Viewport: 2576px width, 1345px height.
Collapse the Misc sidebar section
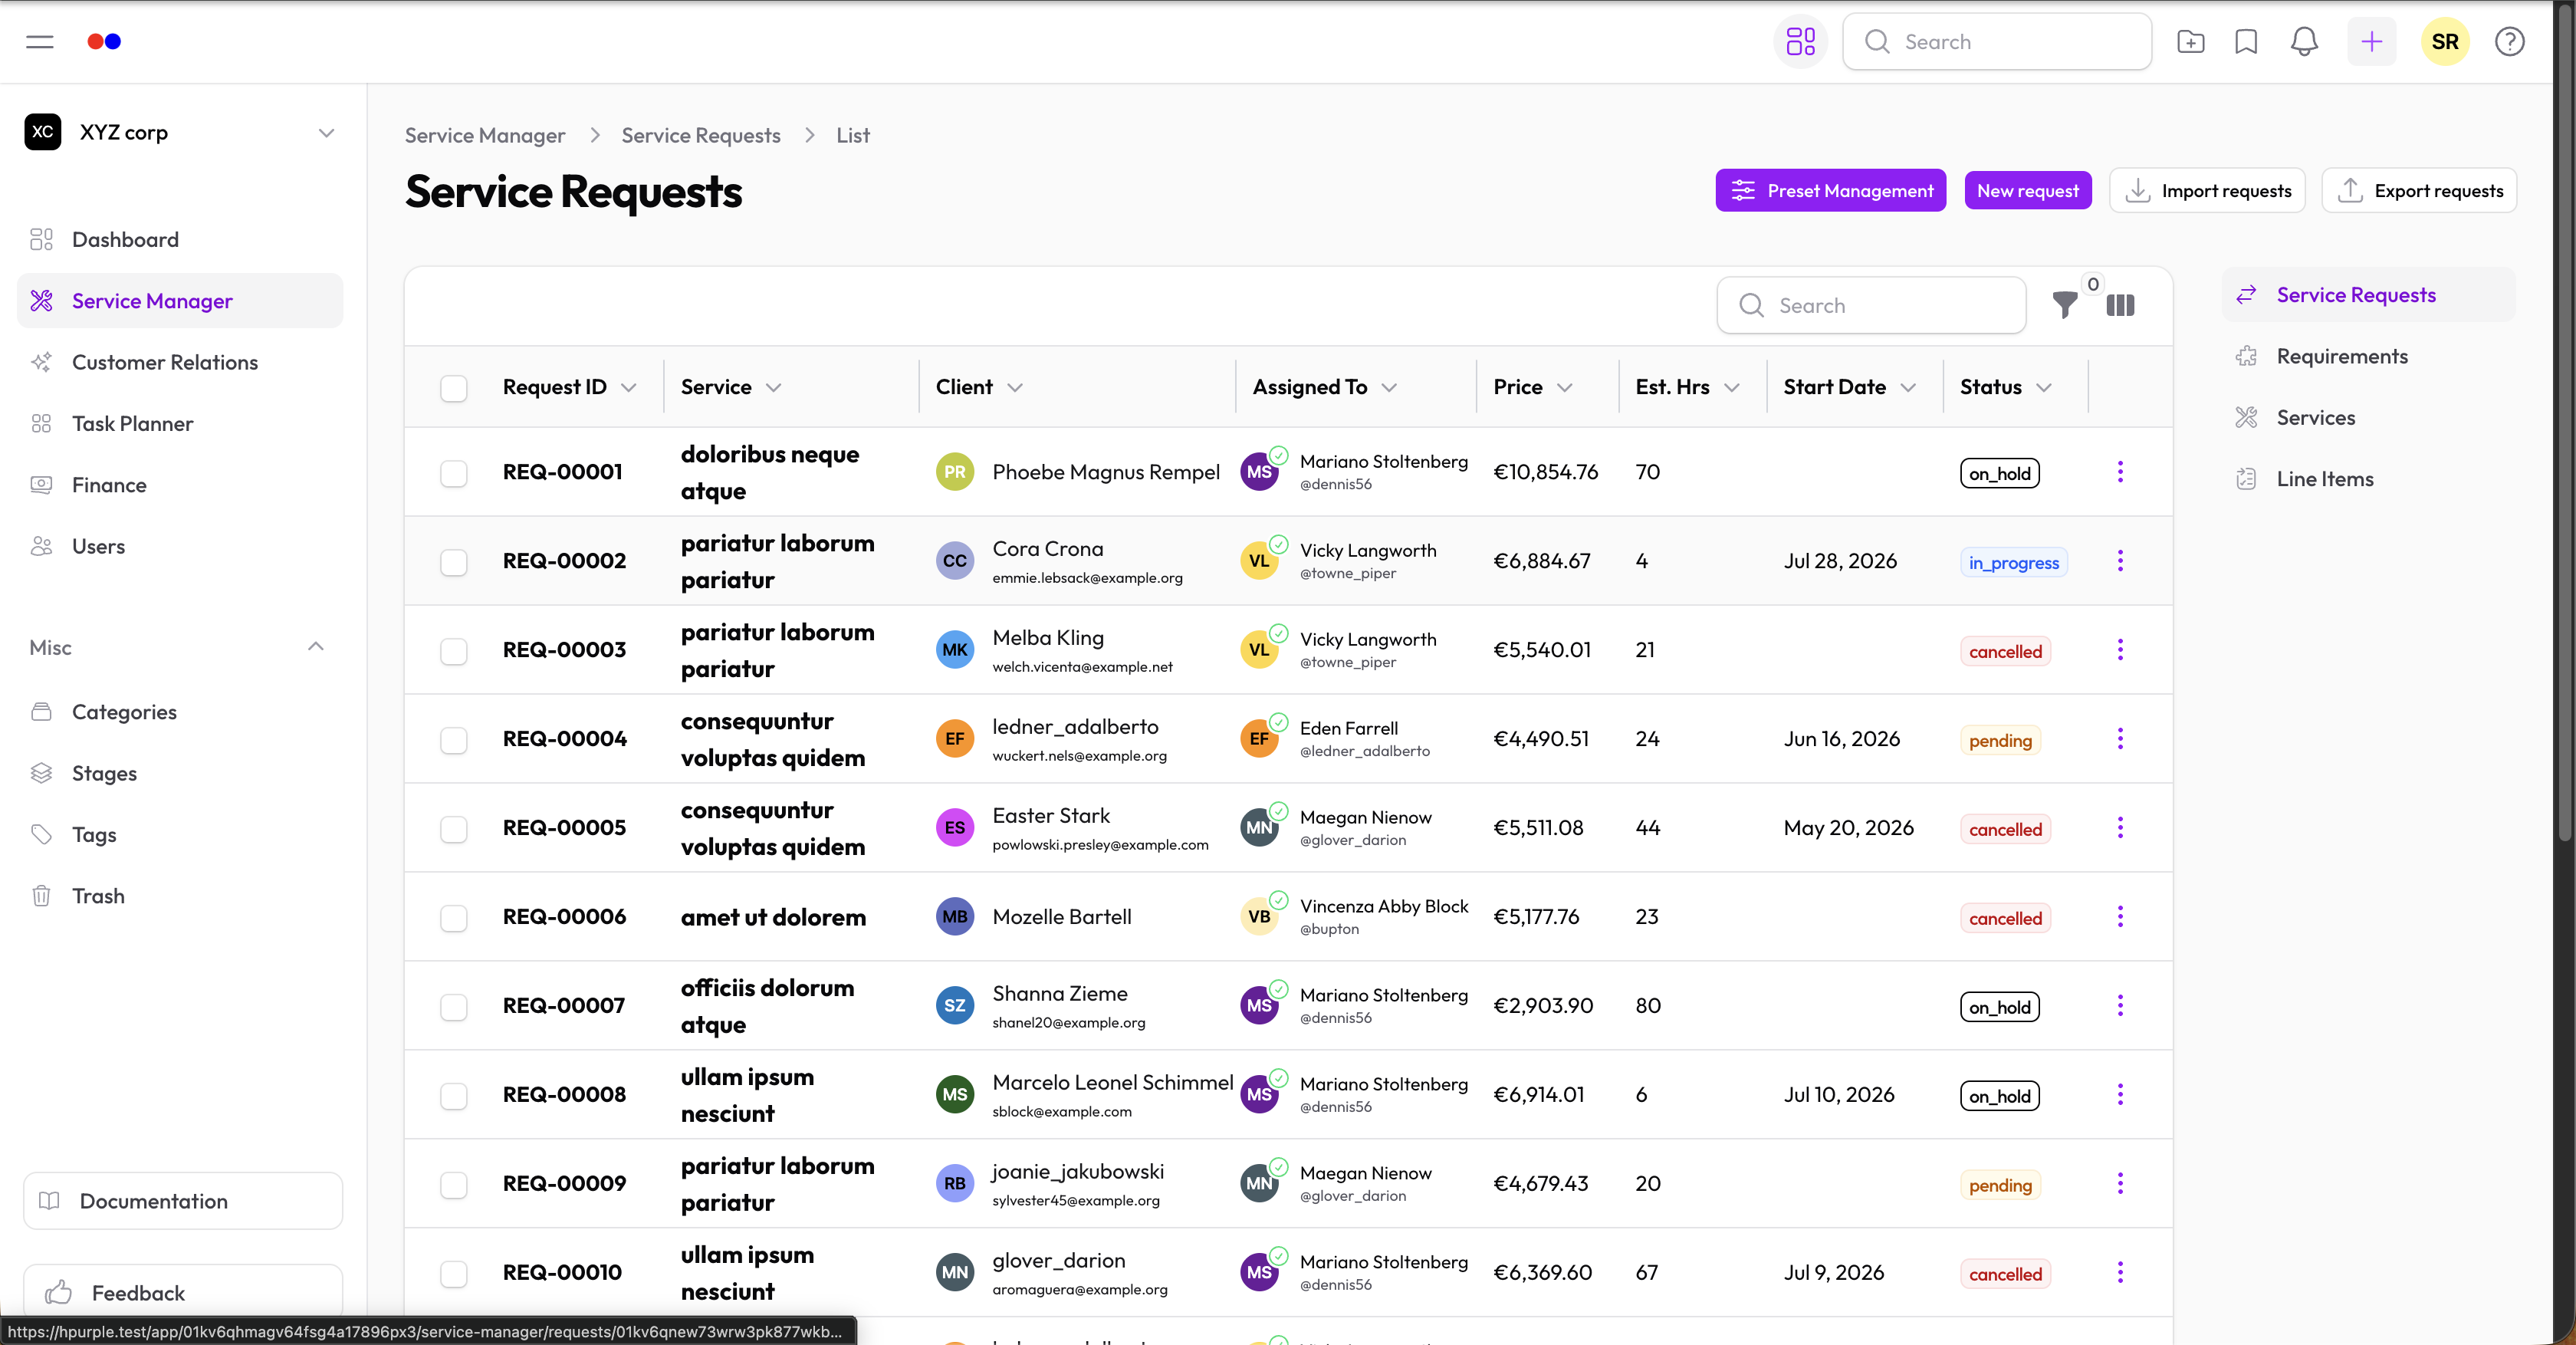point(316,647)
